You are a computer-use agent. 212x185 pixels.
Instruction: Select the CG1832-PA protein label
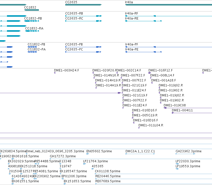pos(37,49)
